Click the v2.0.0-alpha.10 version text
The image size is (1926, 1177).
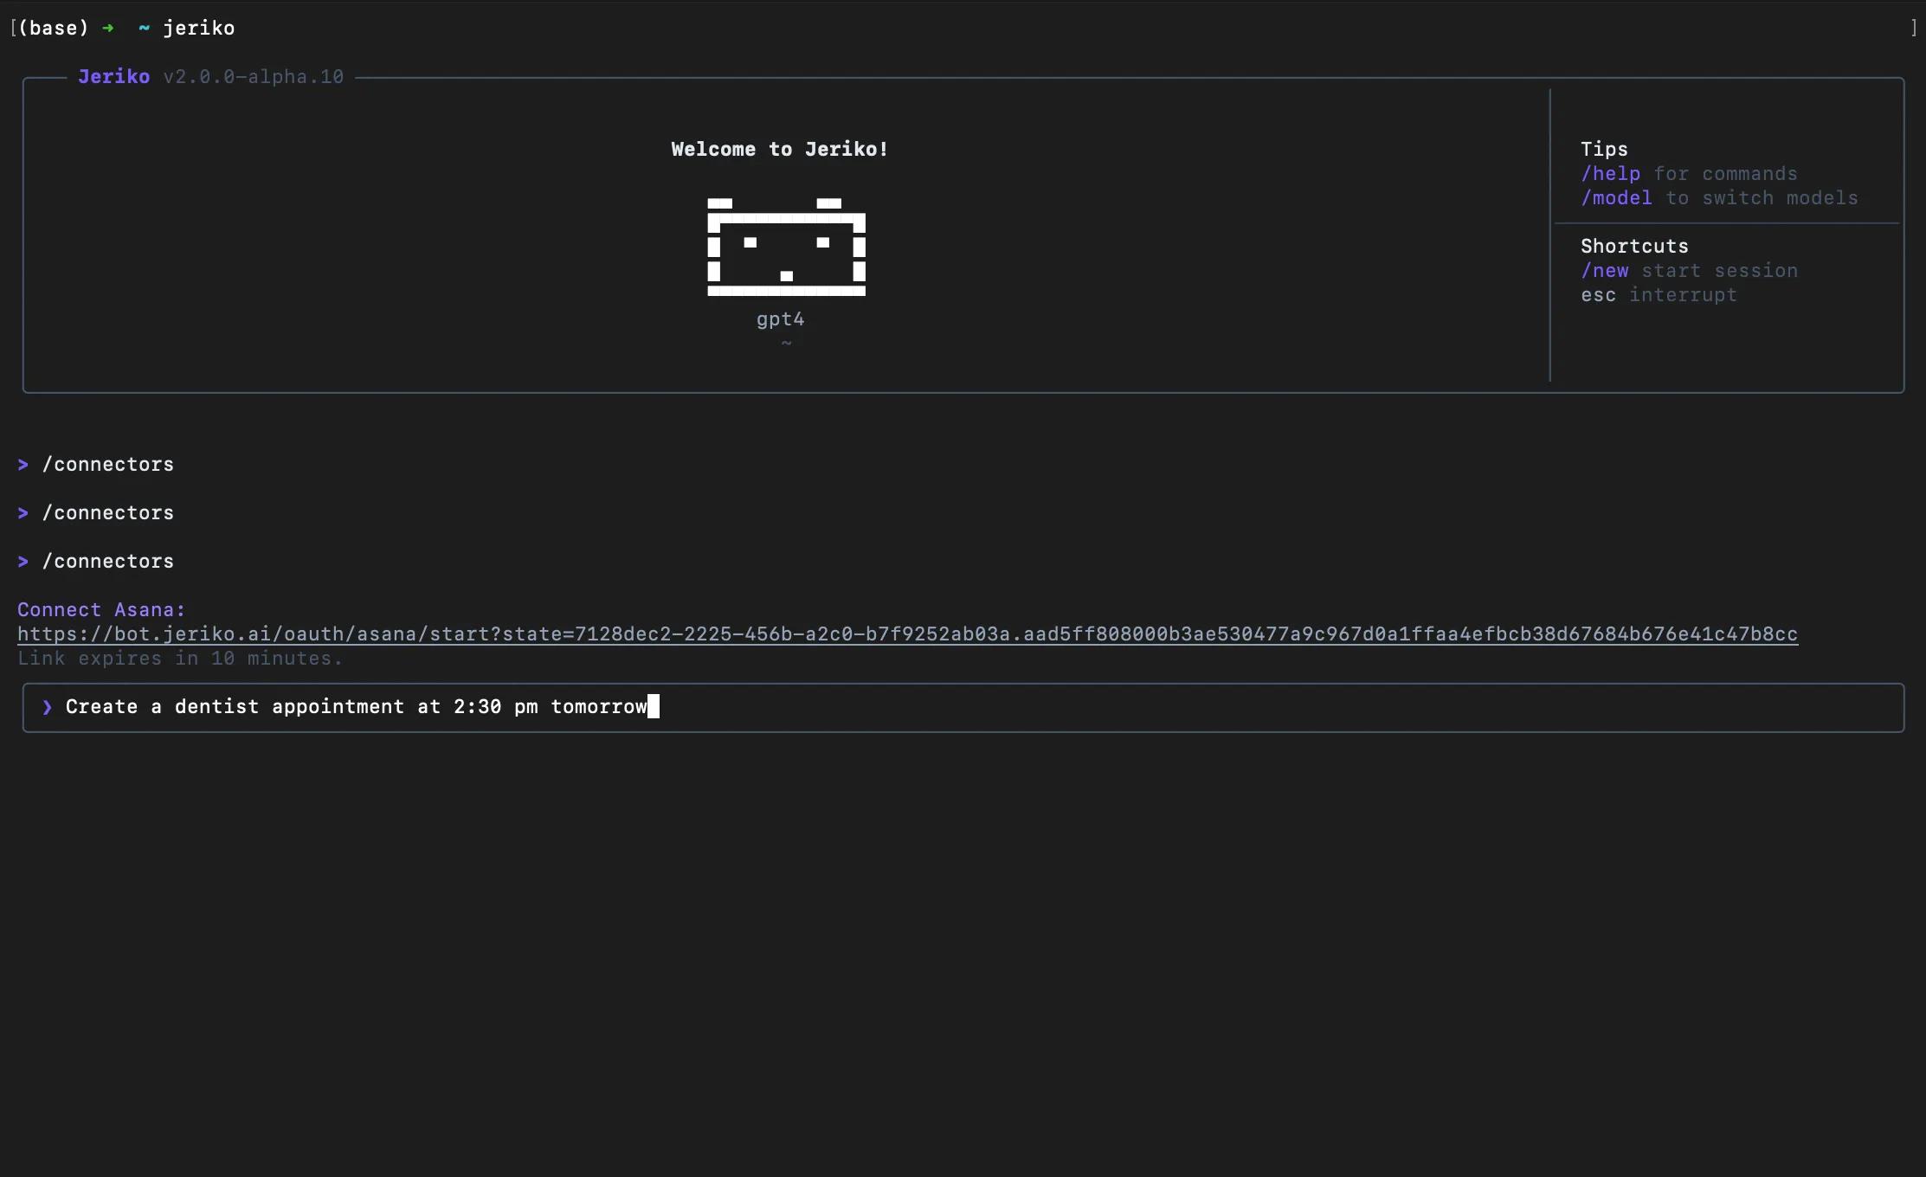coord(253,77)
